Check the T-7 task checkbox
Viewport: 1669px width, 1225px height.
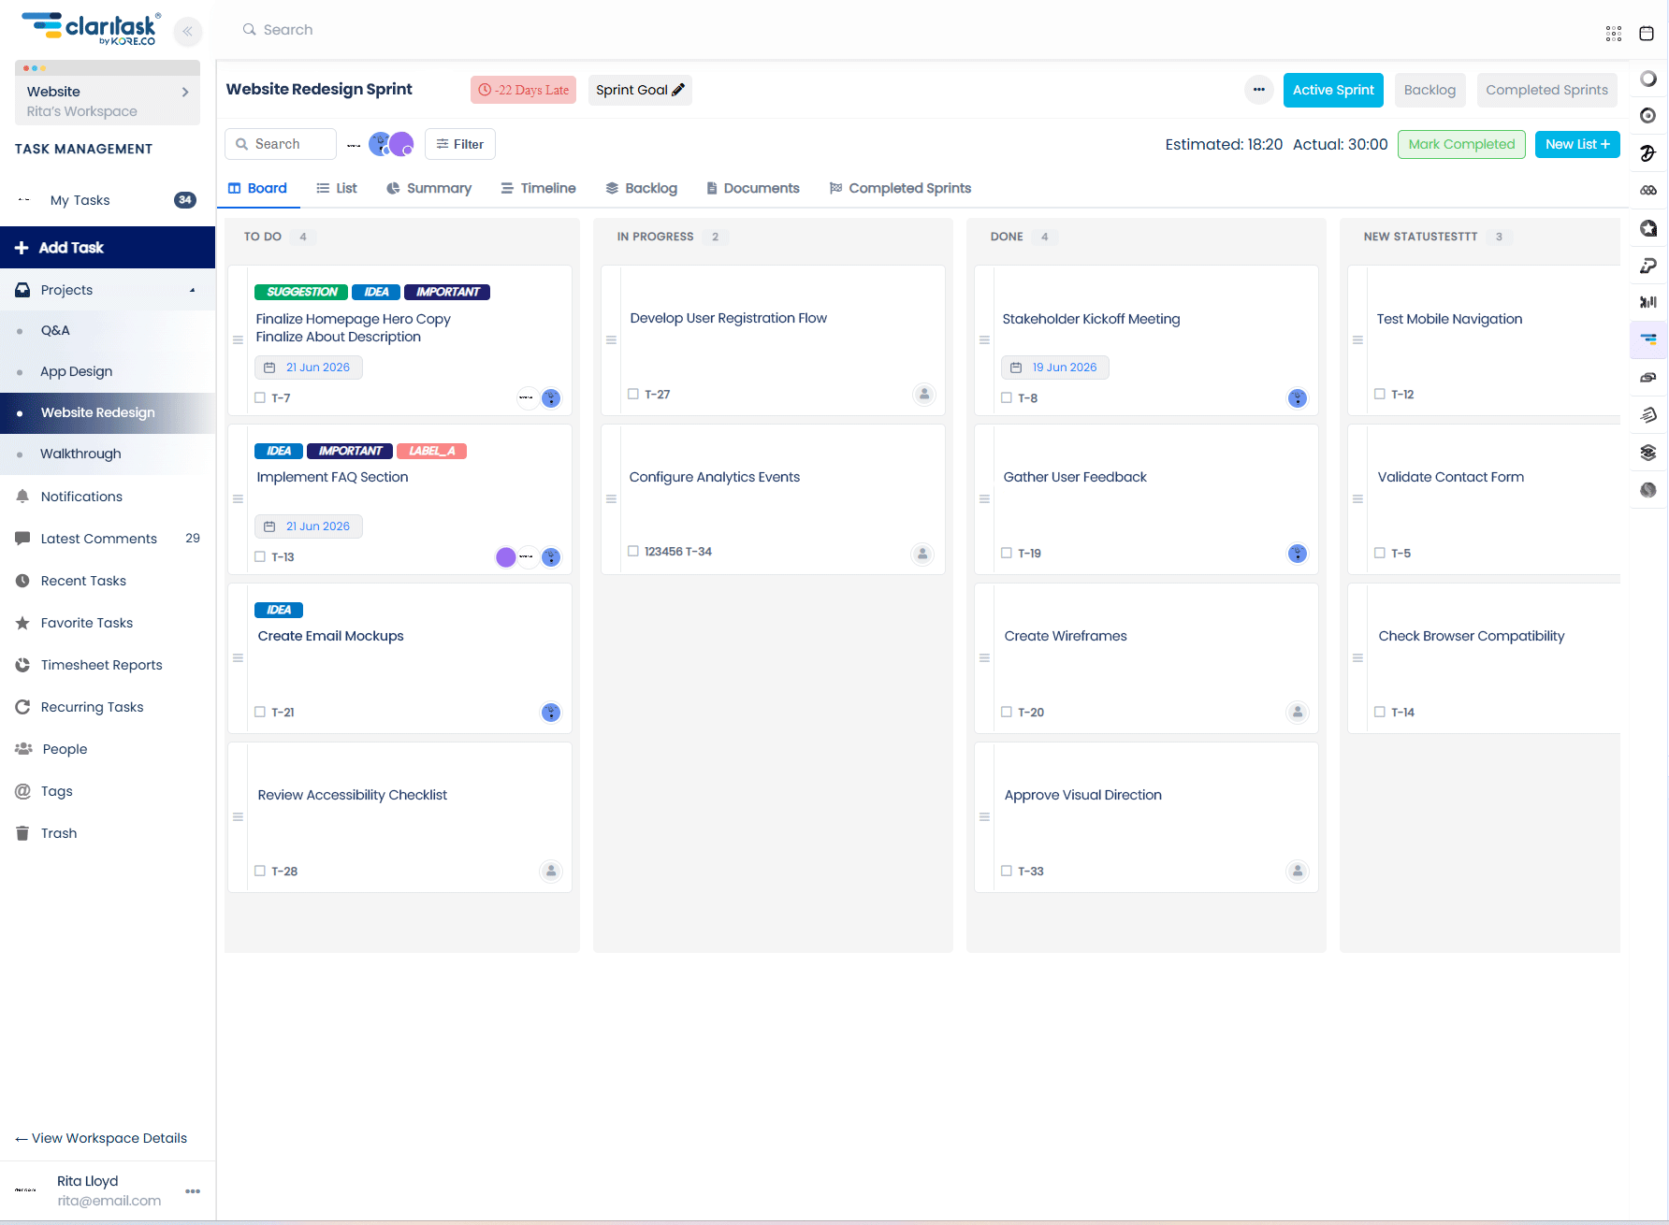pyautogui.click(x=260, y=398)
